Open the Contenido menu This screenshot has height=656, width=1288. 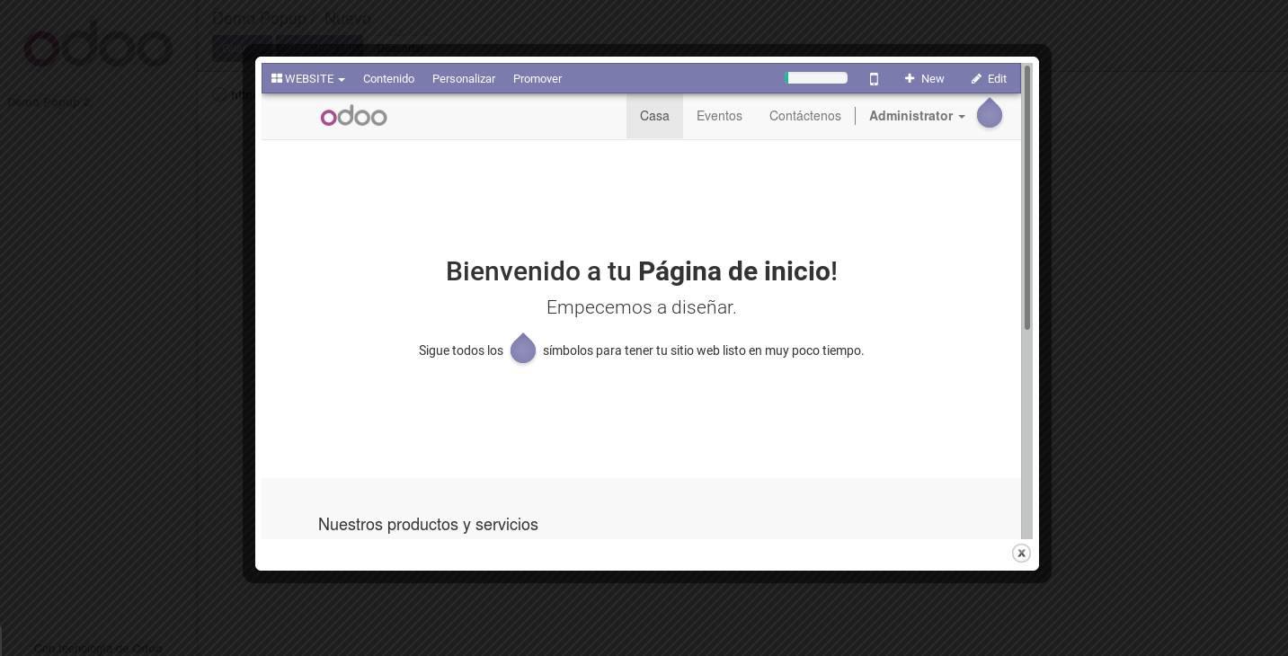(x=388, y=79)
